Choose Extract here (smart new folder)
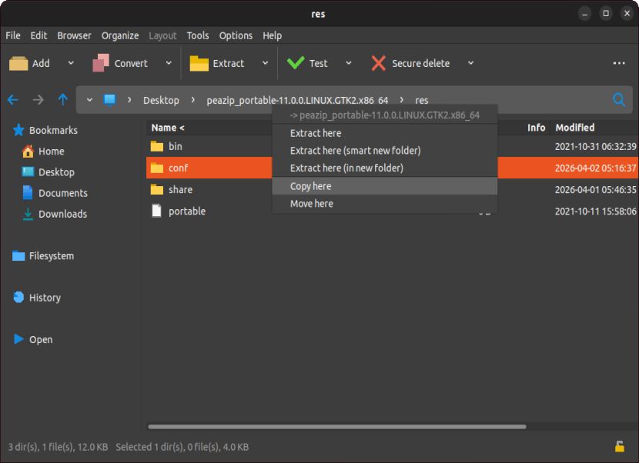Viewport: 639px width, 463px height. [x=385, y=151]
